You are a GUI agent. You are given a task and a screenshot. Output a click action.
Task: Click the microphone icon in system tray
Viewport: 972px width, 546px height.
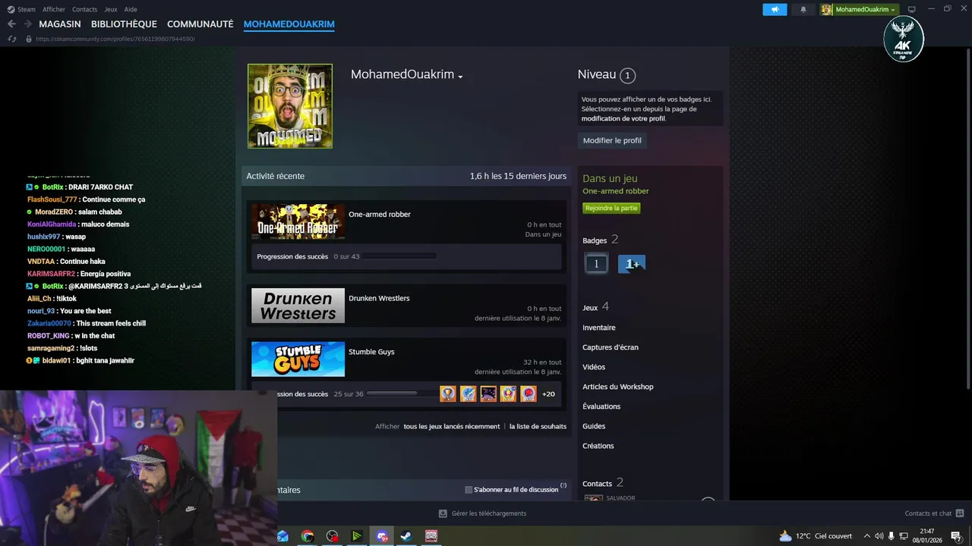[892, 536]
